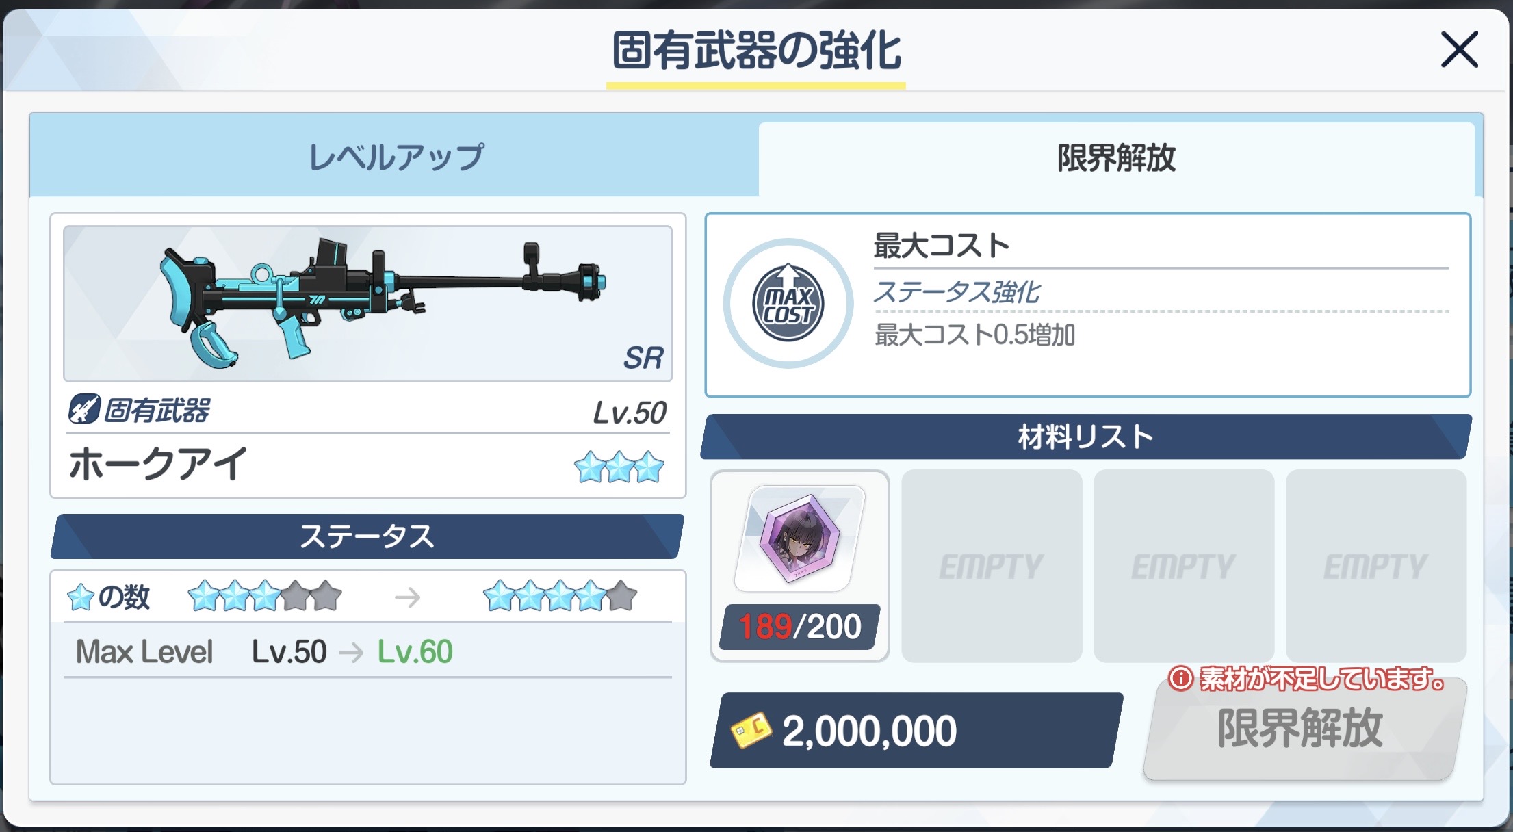Click the second EMPTY material slot
1513x832 pixels.
[x=1184, y=566]
